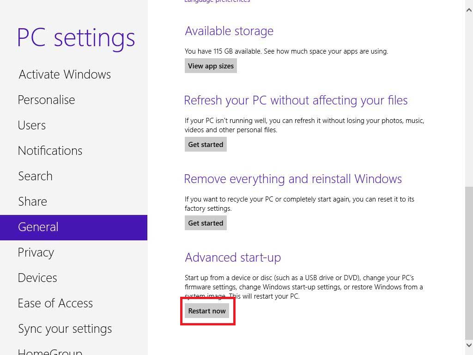Select Search in the settings list
This screenshot has width=473, height=355.
(x=35, y=176)
